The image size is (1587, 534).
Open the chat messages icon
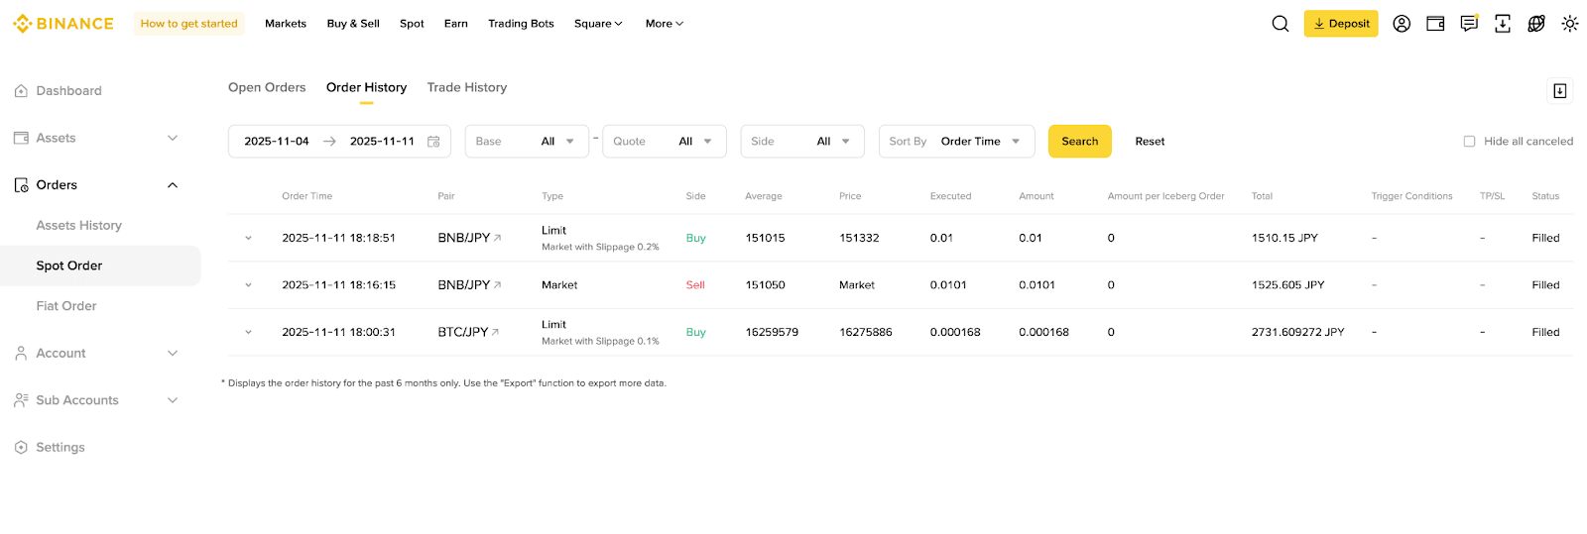pos(1469,24)
